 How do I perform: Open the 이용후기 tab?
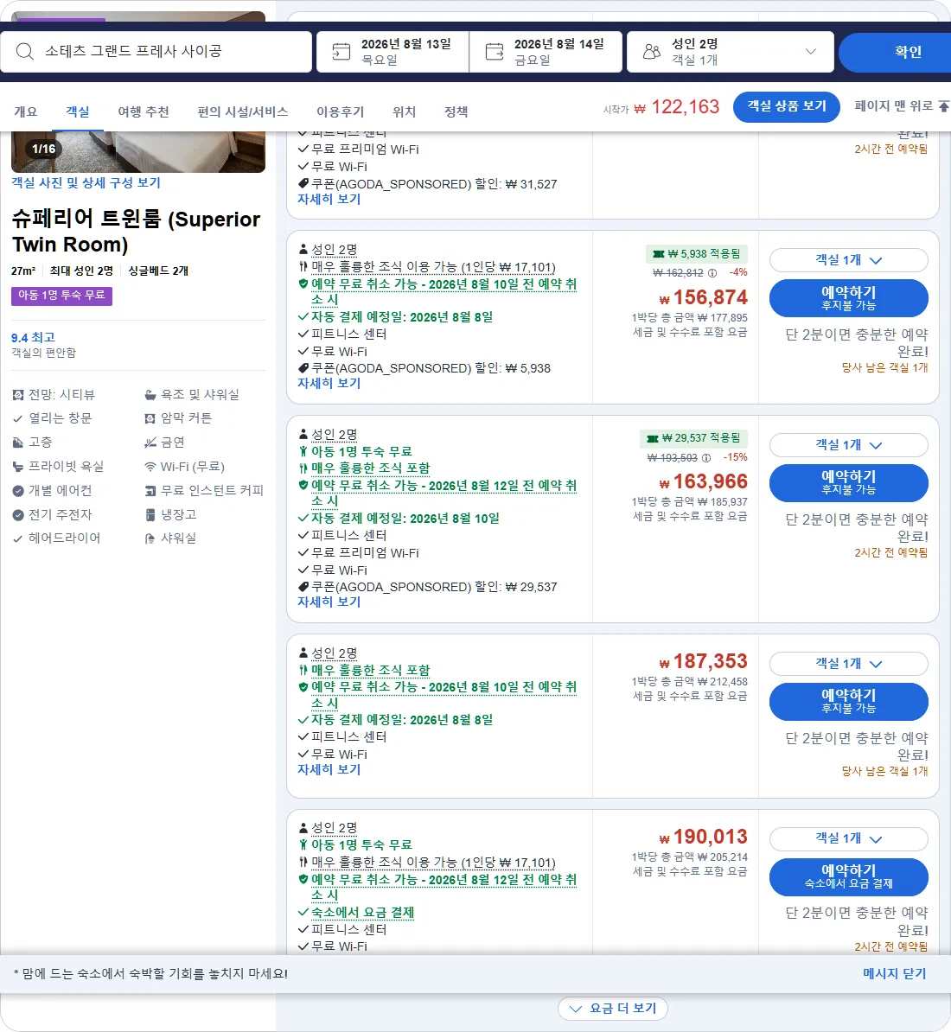click(x=341, y=111)
